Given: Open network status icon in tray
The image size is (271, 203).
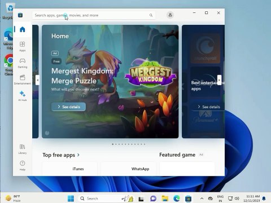Looking at the screenshot, I should (x=230, y=198).
